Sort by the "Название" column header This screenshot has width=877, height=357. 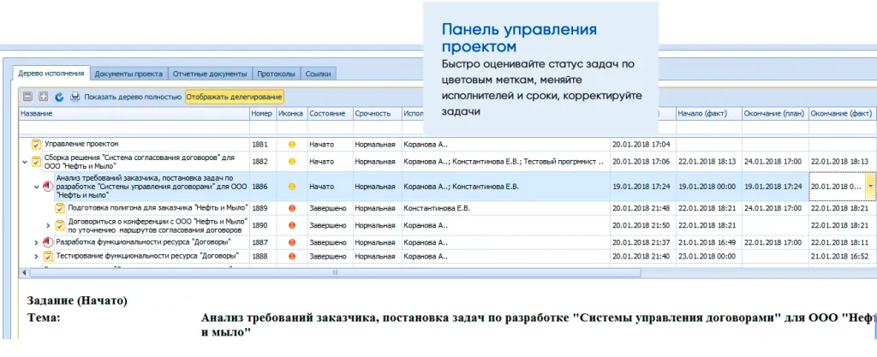[x=134, y=113]
